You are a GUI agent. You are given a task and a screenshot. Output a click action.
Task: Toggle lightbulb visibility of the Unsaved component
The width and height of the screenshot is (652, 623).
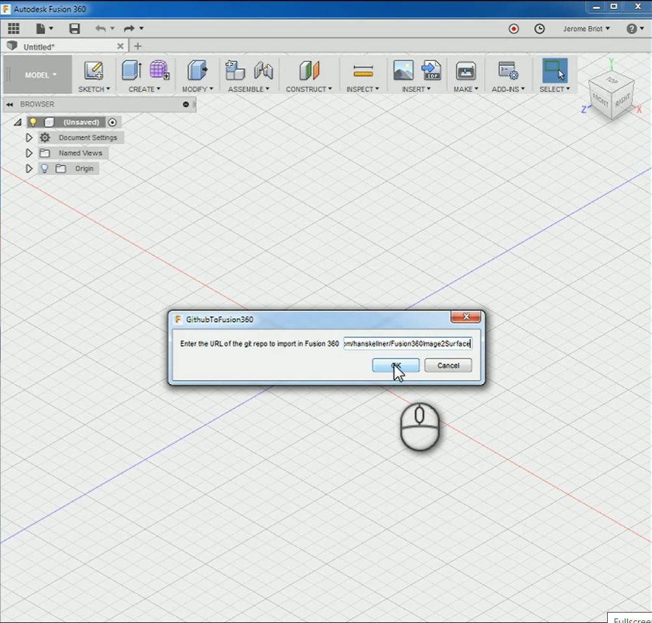33,122
